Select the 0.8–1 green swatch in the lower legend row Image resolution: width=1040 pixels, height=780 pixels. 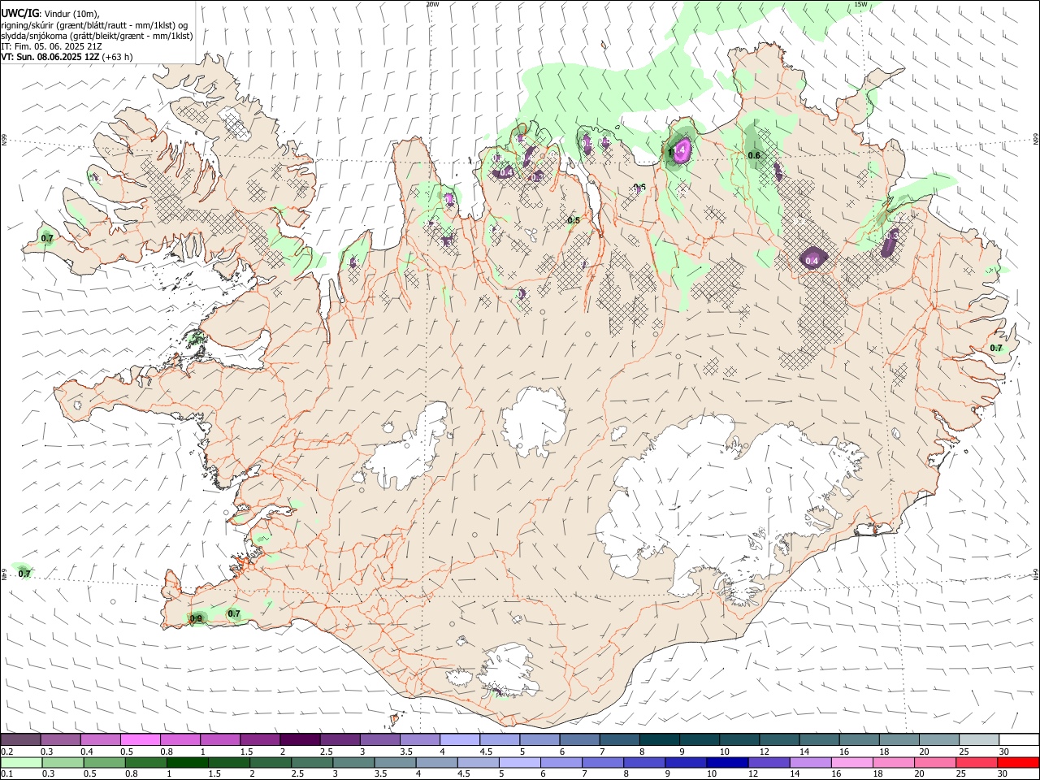pos(145,763)
